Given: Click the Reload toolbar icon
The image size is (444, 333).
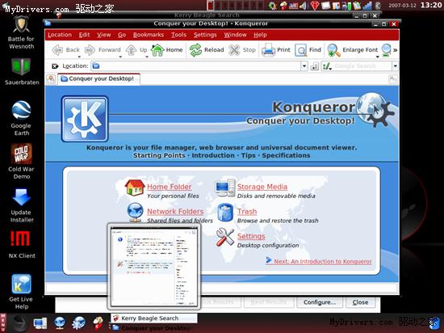Looking at the screenshot, I should click(x=195, y=50).
